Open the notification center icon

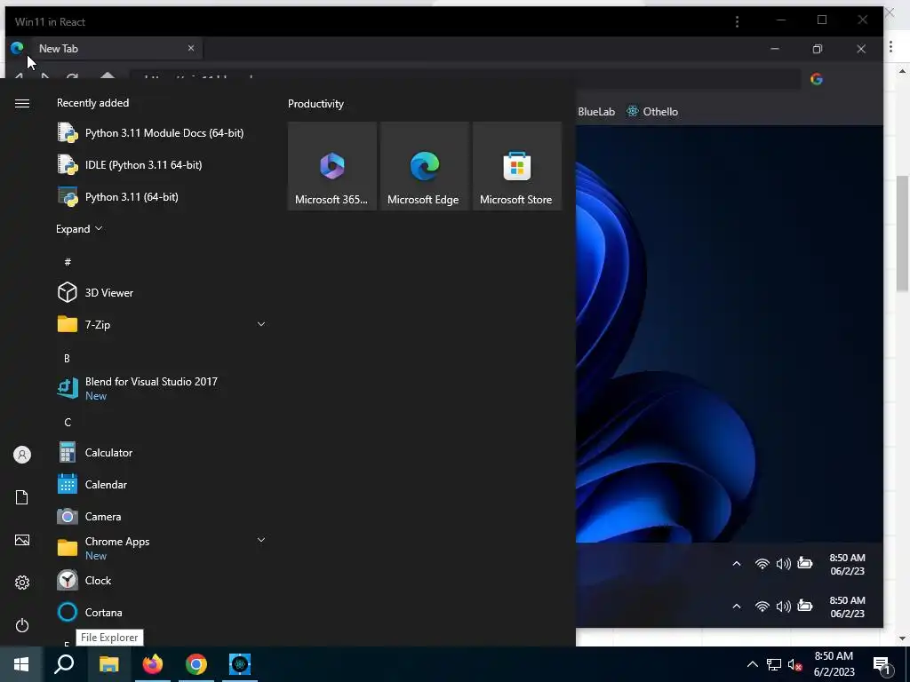pos(882,666)
